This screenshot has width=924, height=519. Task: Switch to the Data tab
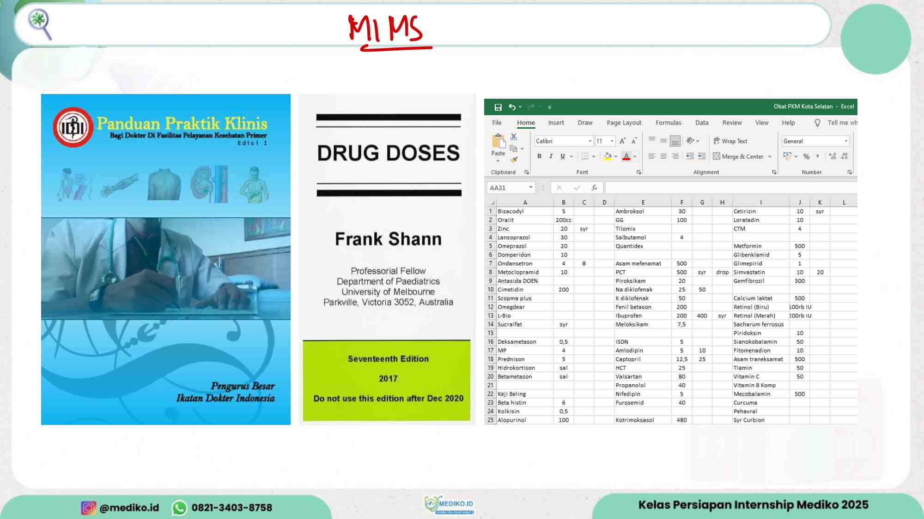pos(701,123)
